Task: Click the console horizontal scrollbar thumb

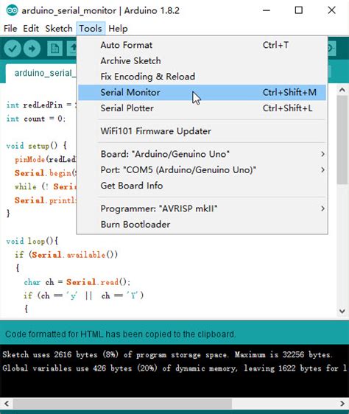Action: [122, 404]
